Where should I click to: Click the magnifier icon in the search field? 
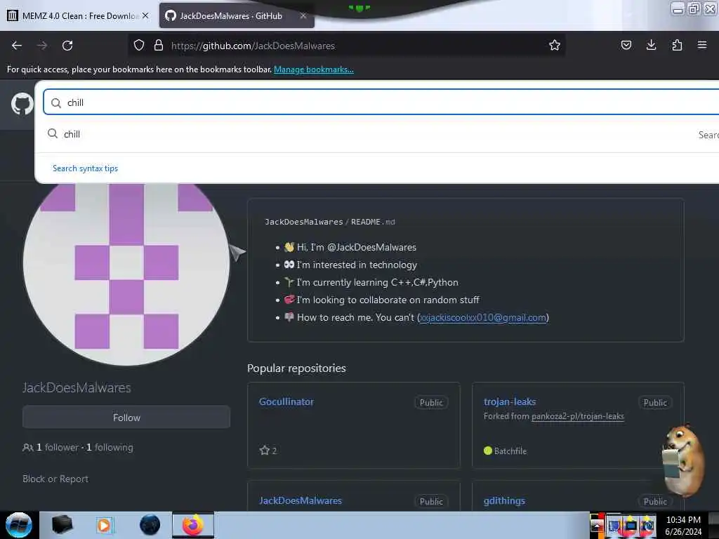click(x=56, y=102)
